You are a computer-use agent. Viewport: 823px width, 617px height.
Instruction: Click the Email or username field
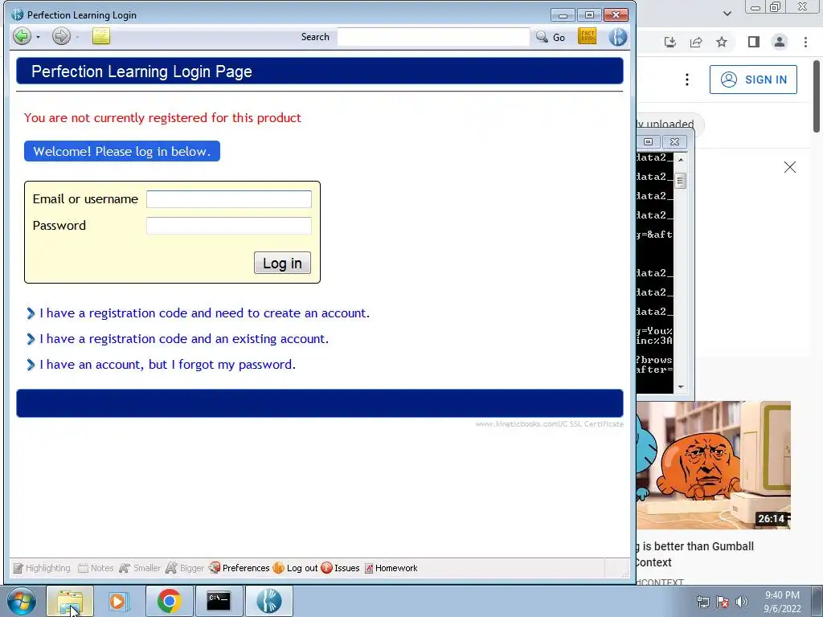[x=229, y=199]
